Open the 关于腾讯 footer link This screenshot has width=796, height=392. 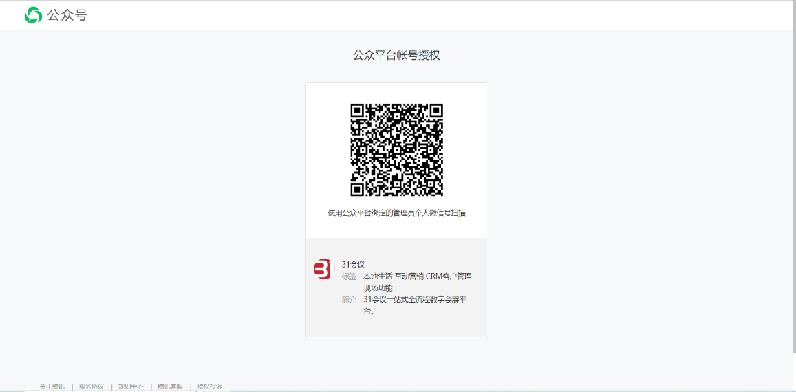point(52,386)
